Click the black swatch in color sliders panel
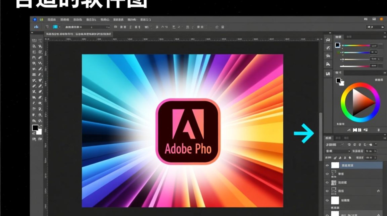 337,45
